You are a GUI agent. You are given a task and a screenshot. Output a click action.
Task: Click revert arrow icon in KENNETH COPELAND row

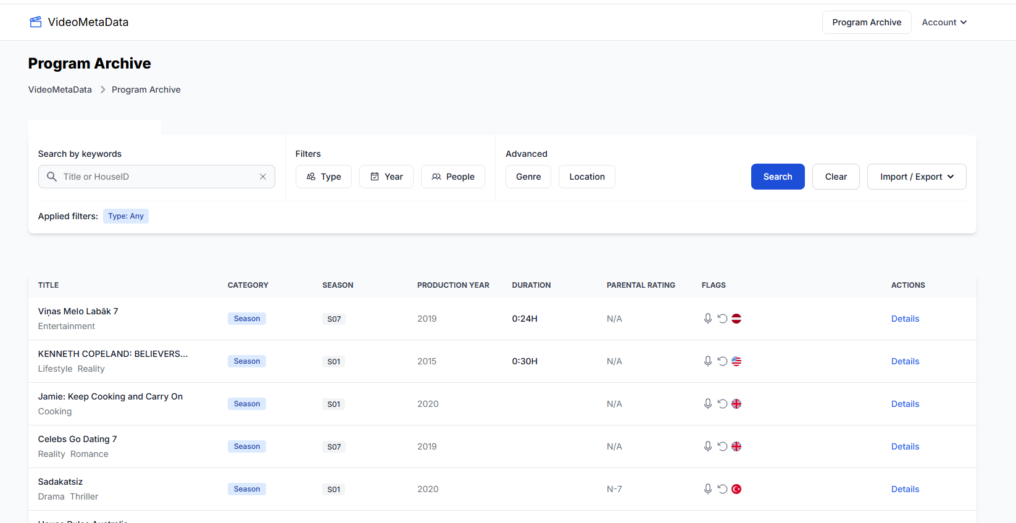point(722,361)
